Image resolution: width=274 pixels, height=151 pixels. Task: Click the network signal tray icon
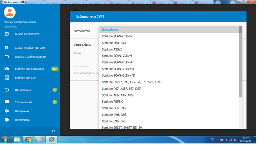tap(231, 140)
